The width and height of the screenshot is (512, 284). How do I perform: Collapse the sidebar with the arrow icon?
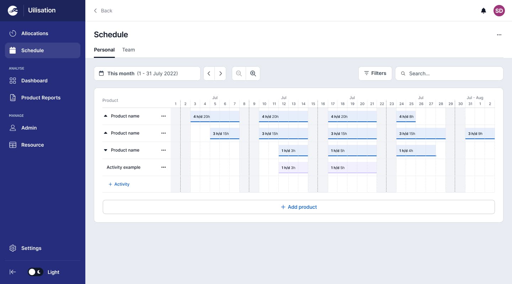click(13, 272)
